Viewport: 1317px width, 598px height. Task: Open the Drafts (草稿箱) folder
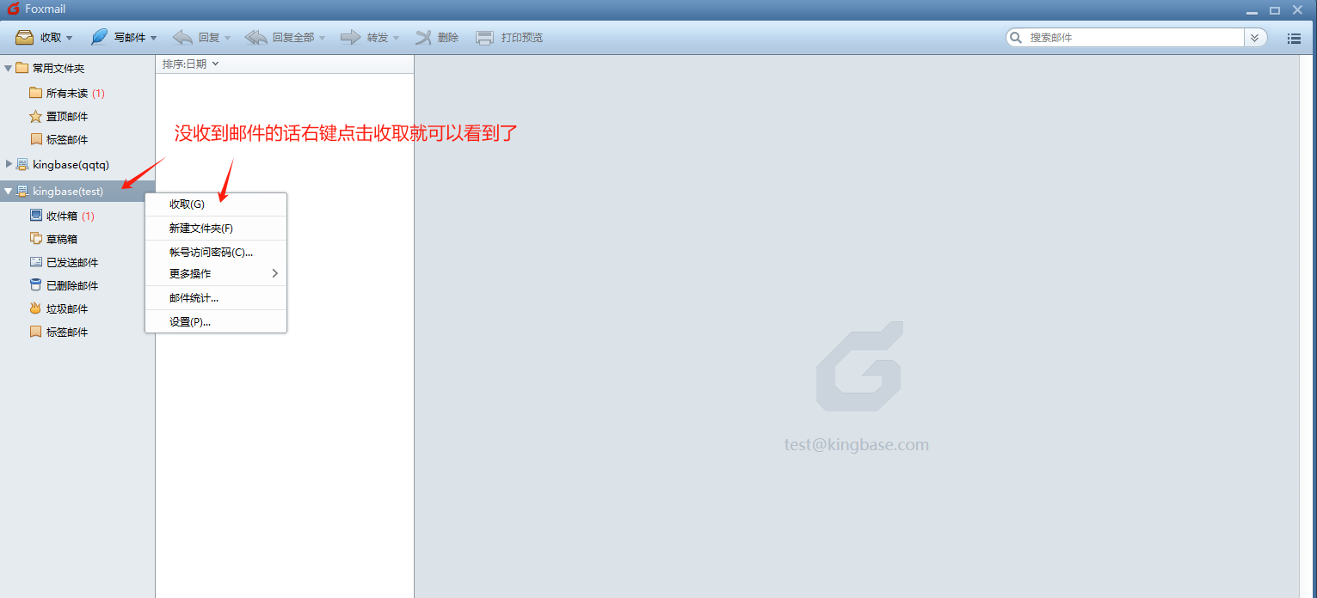point(61,239)
